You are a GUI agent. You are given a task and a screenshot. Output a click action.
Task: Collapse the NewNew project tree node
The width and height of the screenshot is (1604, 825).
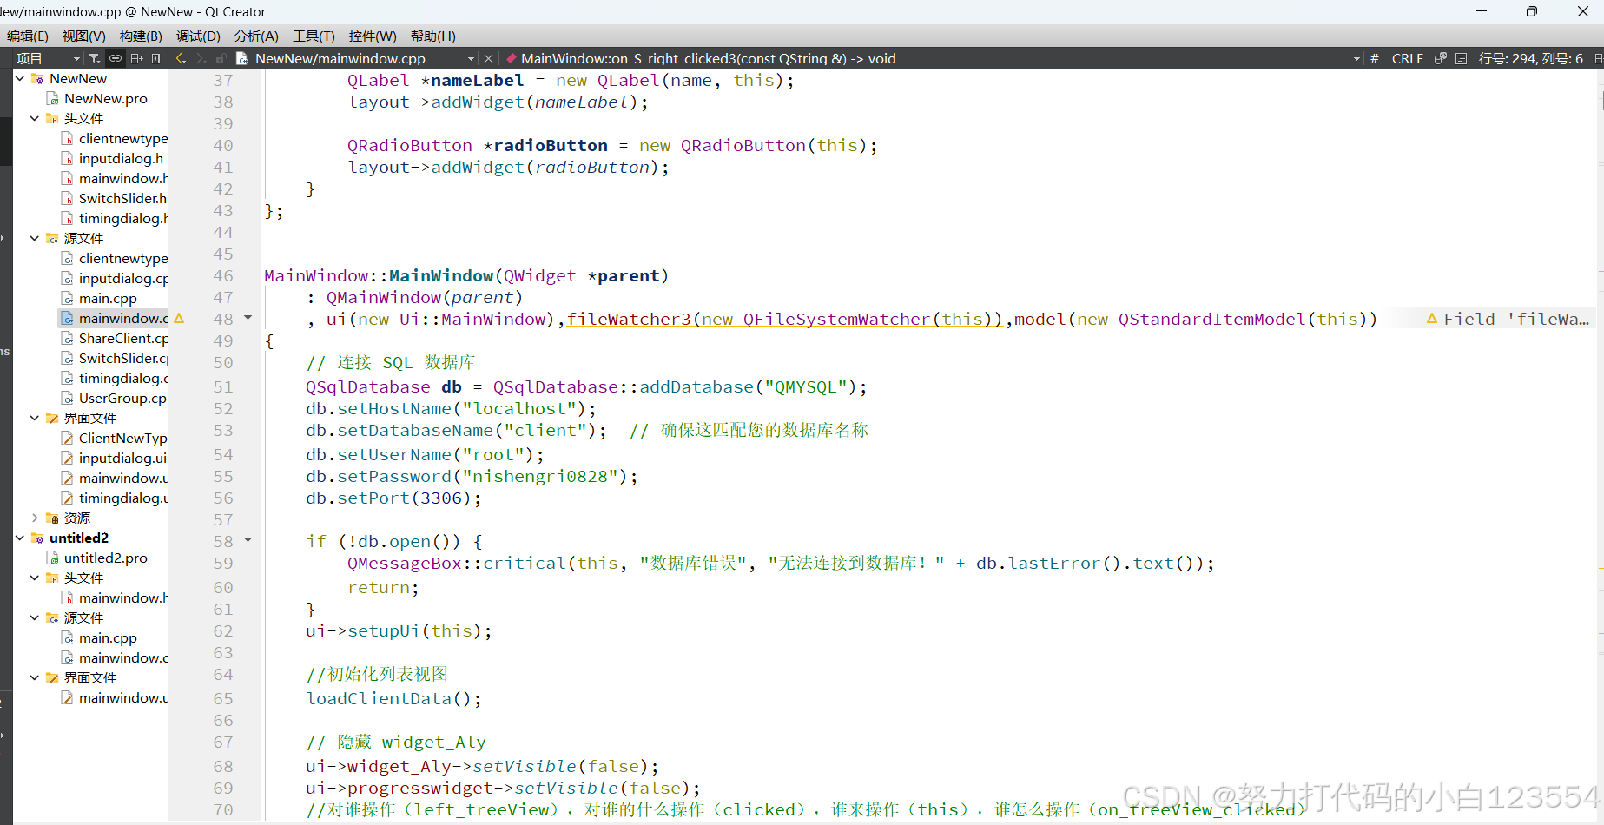[x=19, y=78]
